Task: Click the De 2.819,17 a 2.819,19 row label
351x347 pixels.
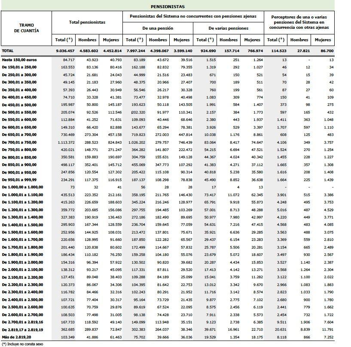Action: coord(23,330)
